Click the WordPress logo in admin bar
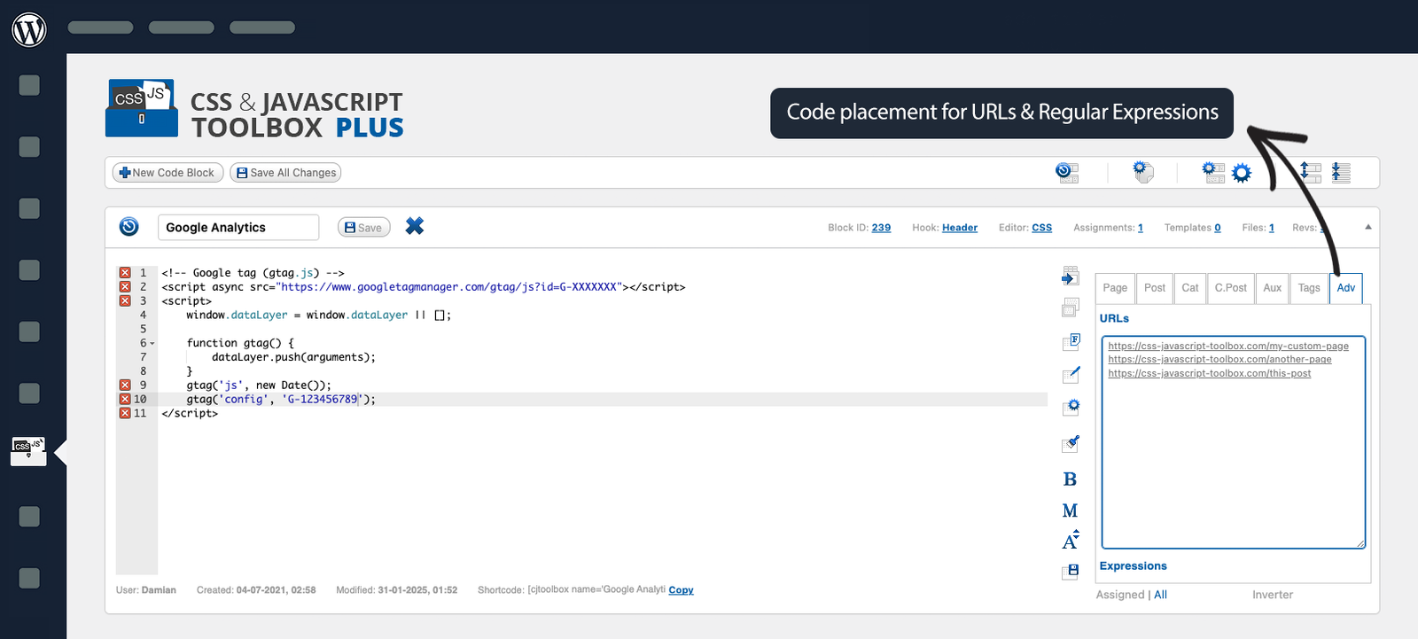 [x=29, y=29]
